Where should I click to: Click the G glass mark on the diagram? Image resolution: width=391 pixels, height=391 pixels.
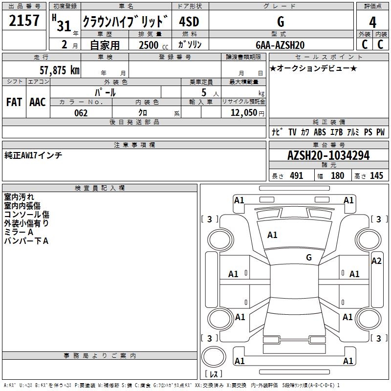point(308,258)
